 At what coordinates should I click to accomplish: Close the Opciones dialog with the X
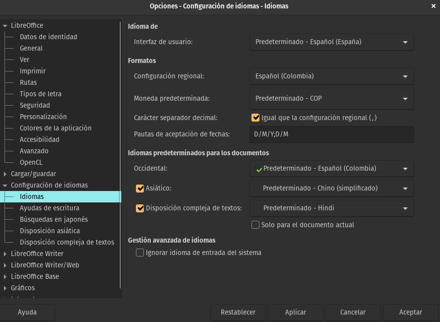click(x=433, y=6)
